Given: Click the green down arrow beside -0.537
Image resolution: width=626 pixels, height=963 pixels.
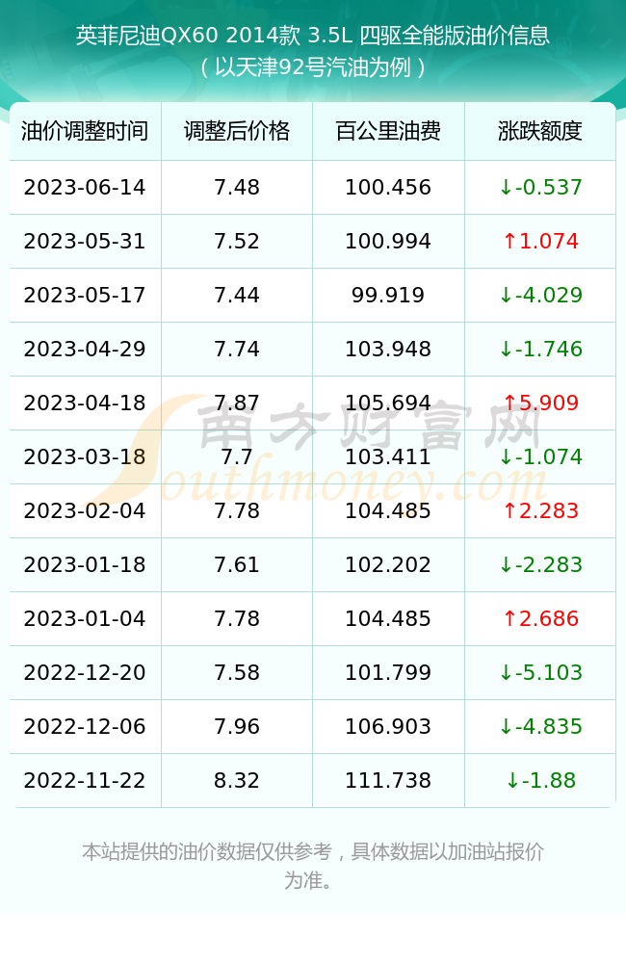Looking at the screenshot, I should click(506, 188).
